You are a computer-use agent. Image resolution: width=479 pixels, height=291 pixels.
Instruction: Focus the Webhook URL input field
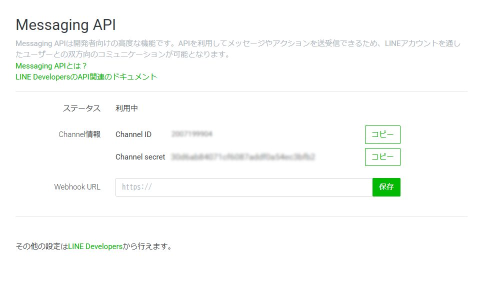tap(244, 187)
